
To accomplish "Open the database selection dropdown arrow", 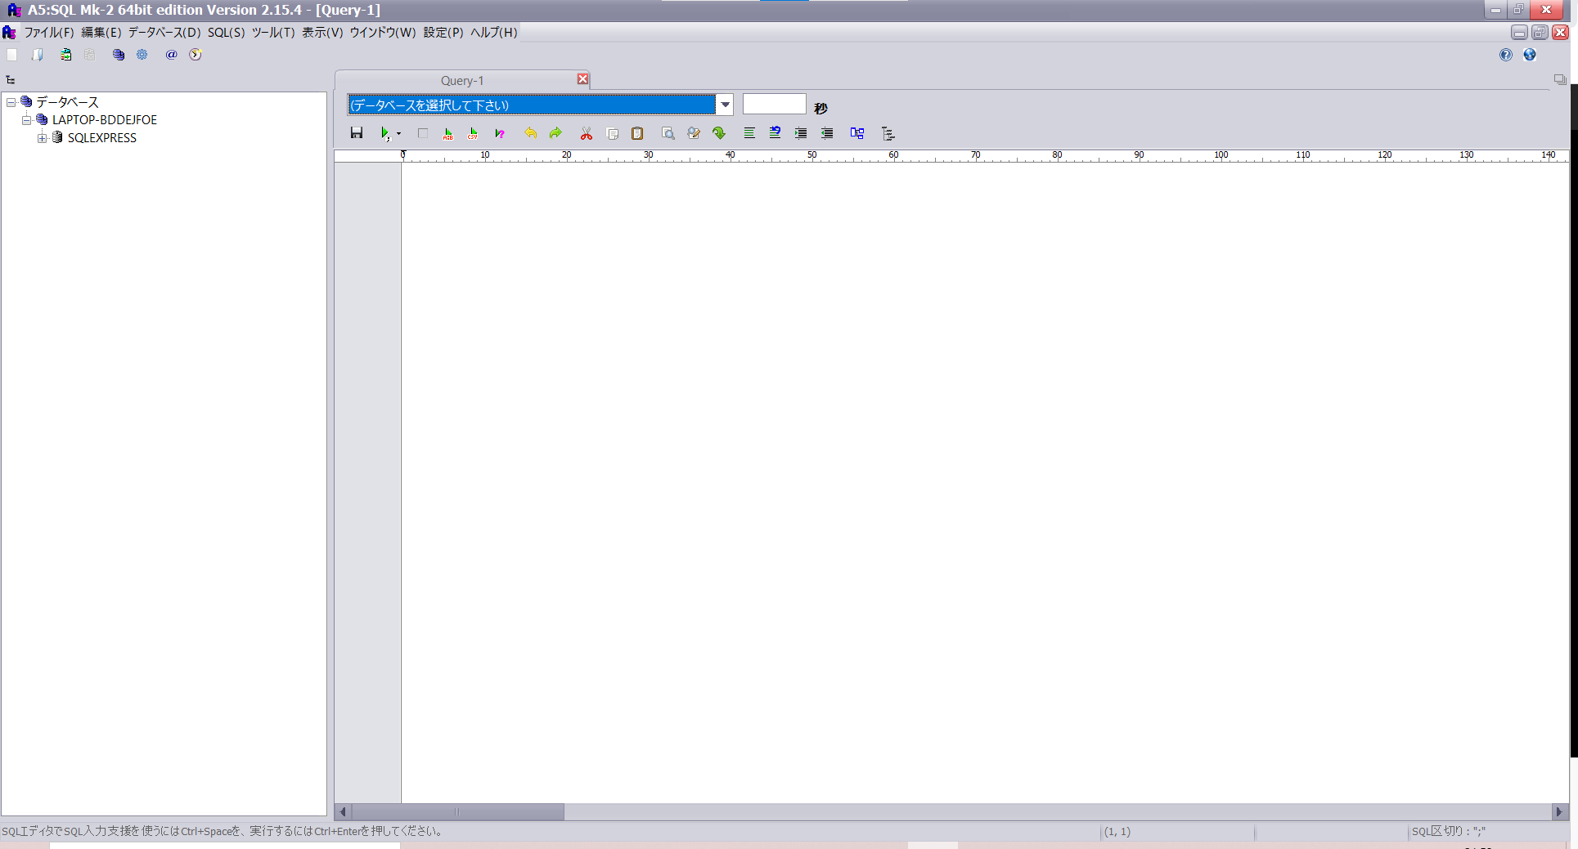I will (x=725, y=105).
